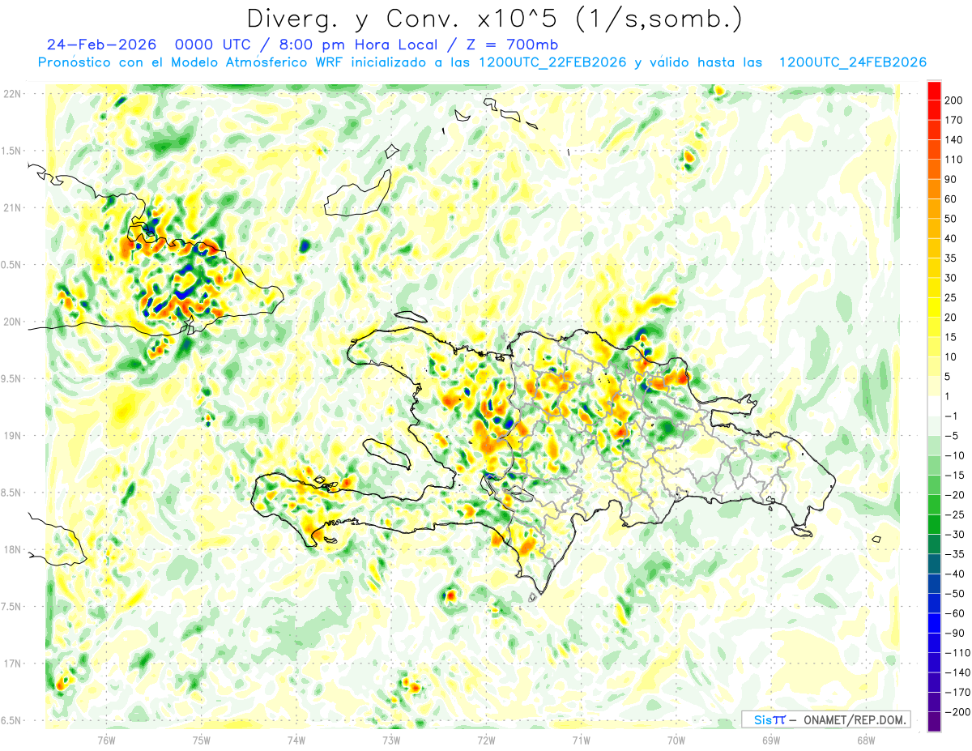
Task: Click the "17N" latitude label
Action: click(12, 664)
